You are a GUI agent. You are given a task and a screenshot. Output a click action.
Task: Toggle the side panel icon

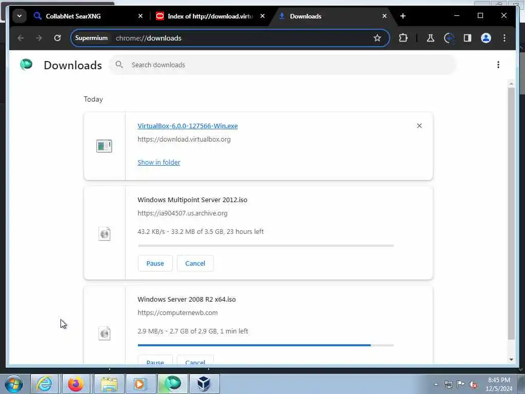click(x=468, y=38)
